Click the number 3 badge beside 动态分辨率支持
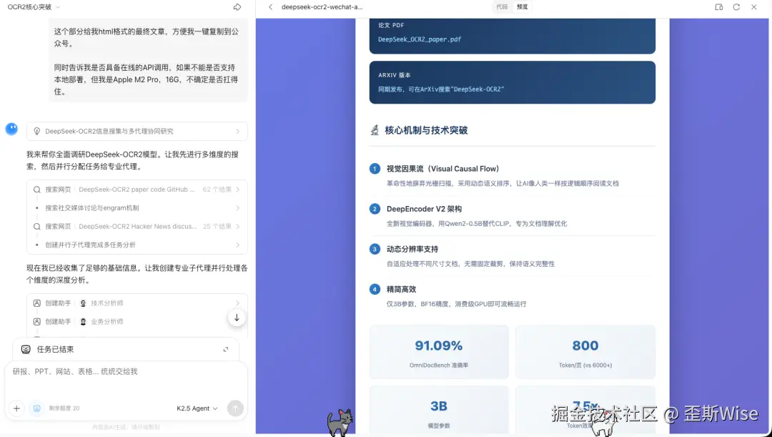This screenshot has height=437, width=772. 375,250
